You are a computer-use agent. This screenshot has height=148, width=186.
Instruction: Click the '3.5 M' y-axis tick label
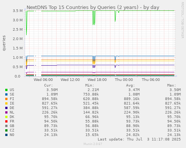tap(18, 10)
